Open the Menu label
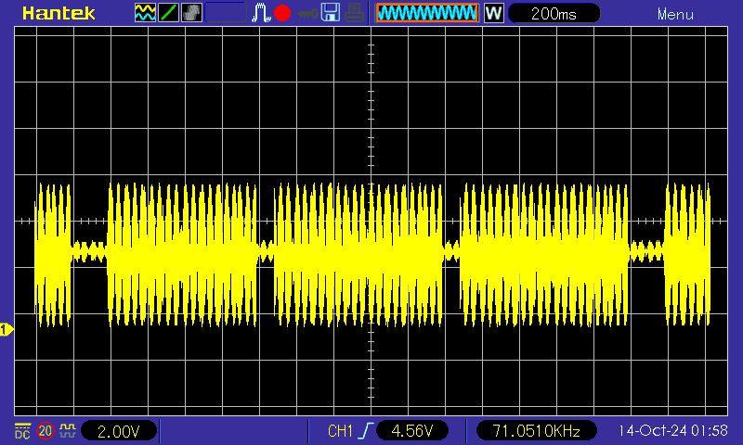The image size is (743, 445). tap(675, 15)
